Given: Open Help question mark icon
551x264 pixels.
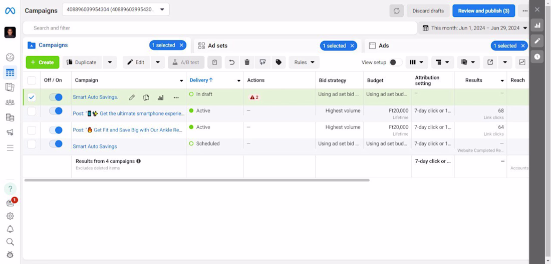Looking at the screenshot, I should click(x=10, y=189).
